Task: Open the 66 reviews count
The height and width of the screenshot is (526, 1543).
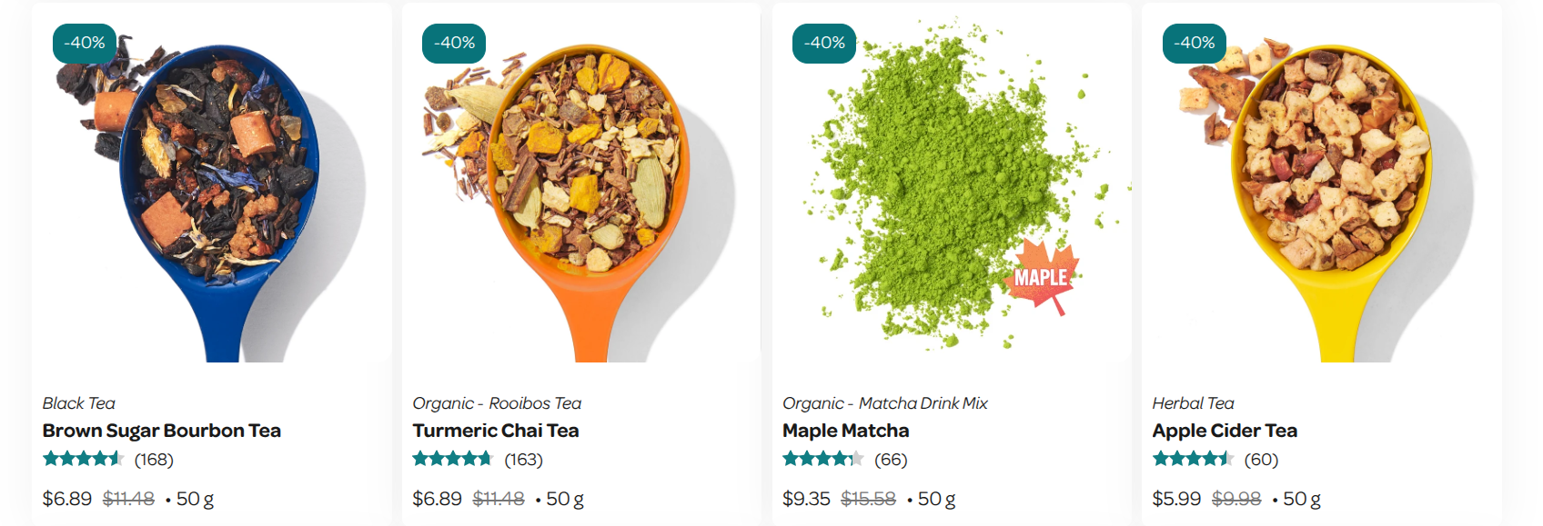Action: (891, 460)
